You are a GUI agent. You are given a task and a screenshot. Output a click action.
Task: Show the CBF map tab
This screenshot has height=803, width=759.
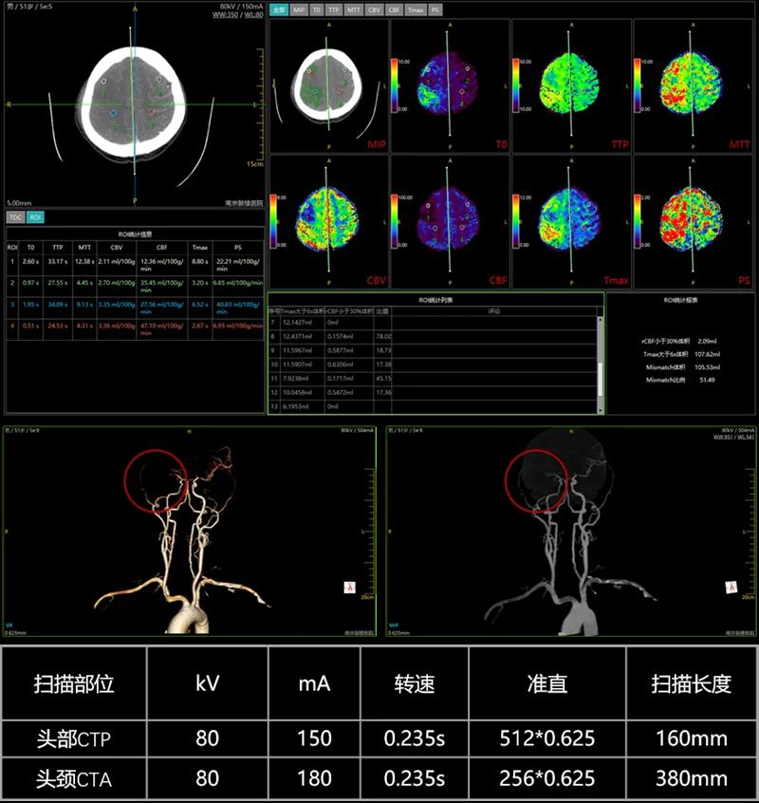point(394,9)
